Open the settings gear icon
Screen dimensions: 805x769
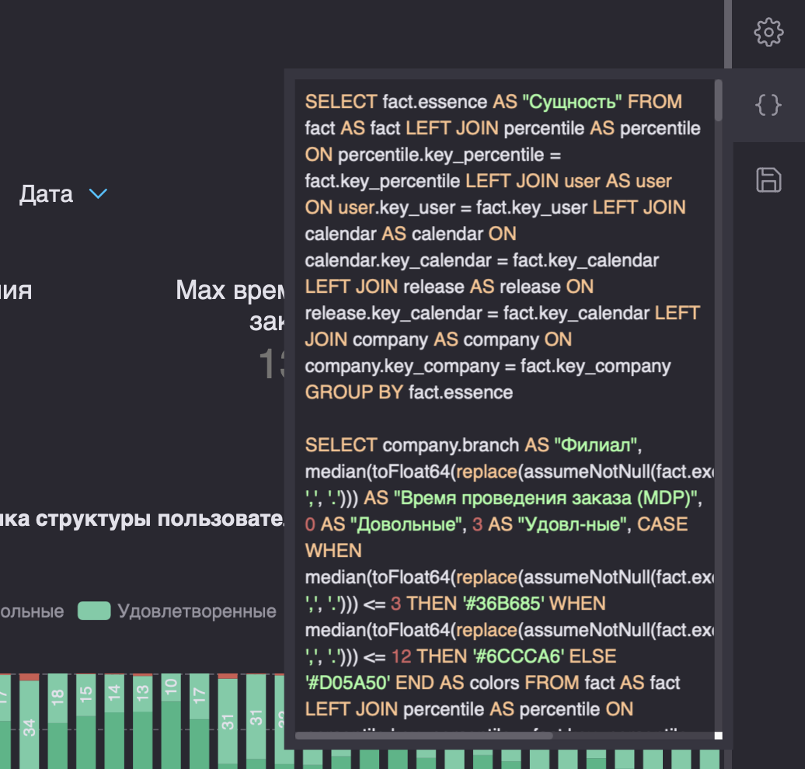[769, 33]
